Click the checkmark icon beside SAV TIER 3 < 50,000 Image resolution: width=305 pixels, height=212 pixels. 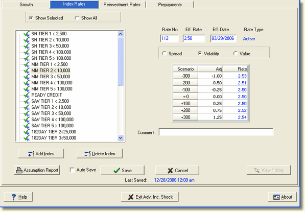pyautogui.click(x=27, y=114)
